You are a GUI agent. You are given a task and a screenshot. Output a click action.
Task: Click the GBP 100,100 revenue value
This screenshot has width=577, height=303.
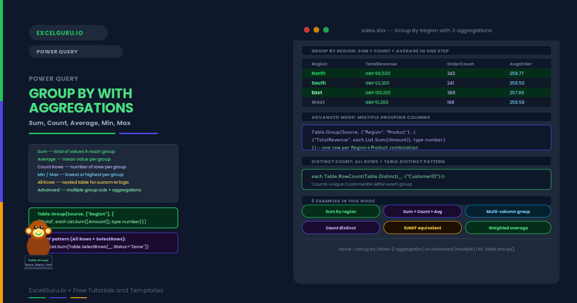378,92
